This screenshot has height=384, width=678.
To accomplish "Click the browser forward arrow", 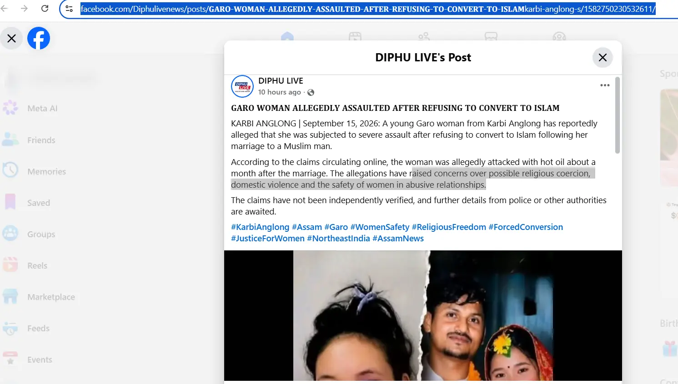I will pyautogui.click(x=25, y=9).
